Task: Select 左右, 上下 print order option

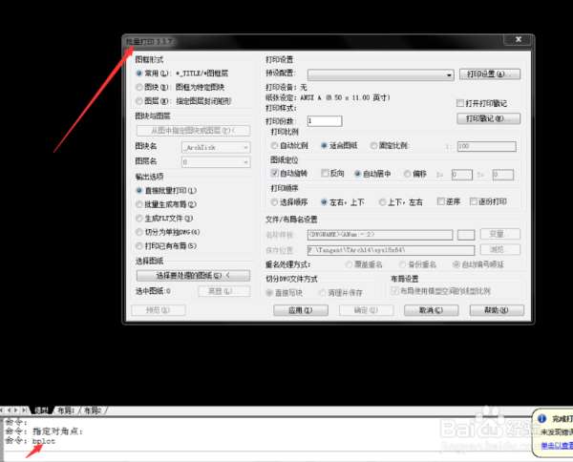Action: click(x=324, y=202)
